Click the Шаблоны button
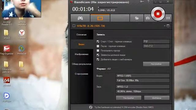196x110 pixels. [157, 98]
